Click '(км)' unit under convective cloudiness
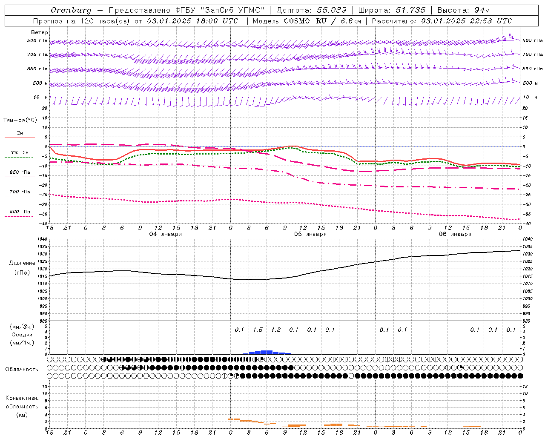 tap(22, 415)
